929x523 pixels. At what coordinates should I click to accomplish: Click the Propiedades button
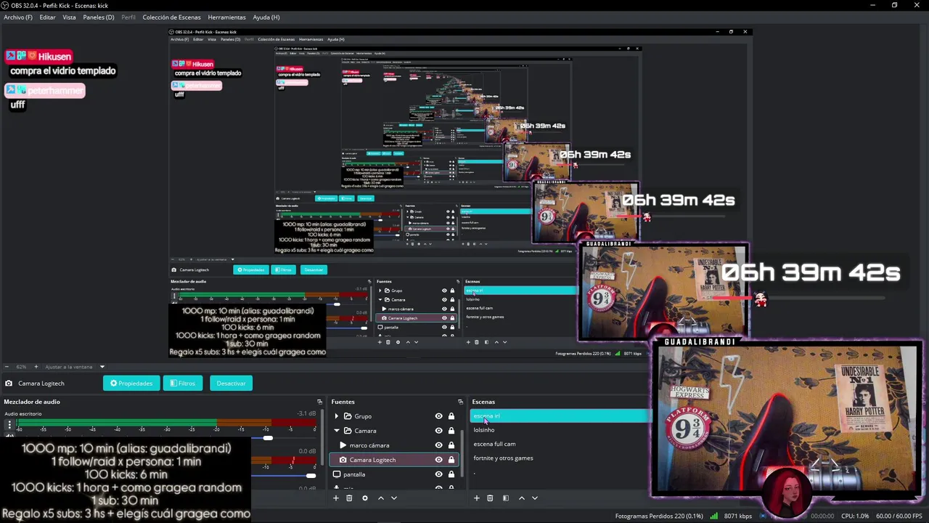(x=131, y=384)
